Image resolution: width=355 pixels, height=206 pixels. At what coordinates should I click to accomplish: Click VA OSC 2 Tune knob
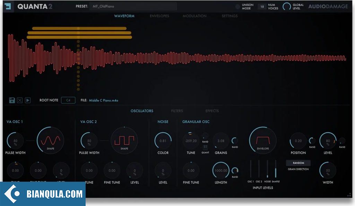pyautogui.click(x=89, y=170)
